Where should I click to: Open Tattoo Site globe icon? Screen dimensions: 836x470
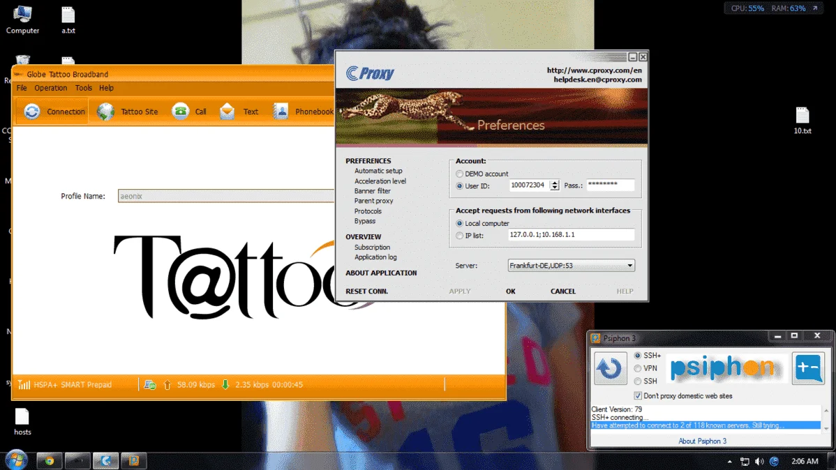click(105, 112)
